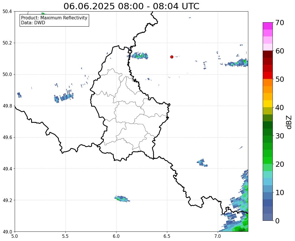Click the 30 label on the colorbar
Image resolution: width=295 pixels, height=241 pixels.
pos(279,136)
